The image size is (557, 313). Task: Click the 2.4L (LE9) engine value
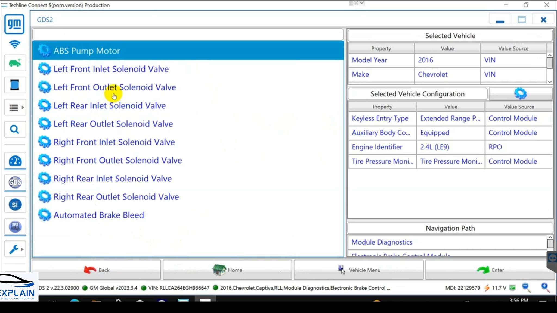point(451,147)
